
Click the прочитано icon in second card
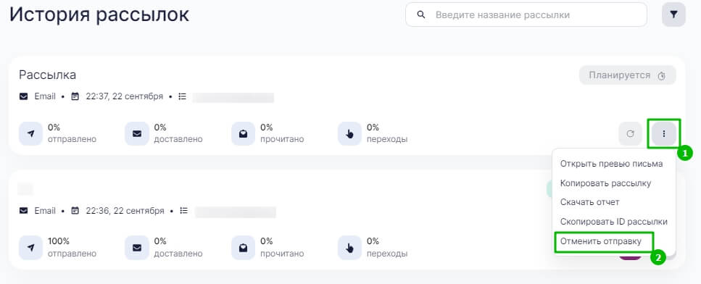coord(243,247)
